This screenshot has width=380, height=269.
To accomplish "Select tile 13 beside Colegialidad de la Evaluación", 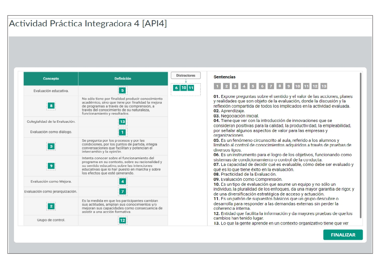I will 123,121.
